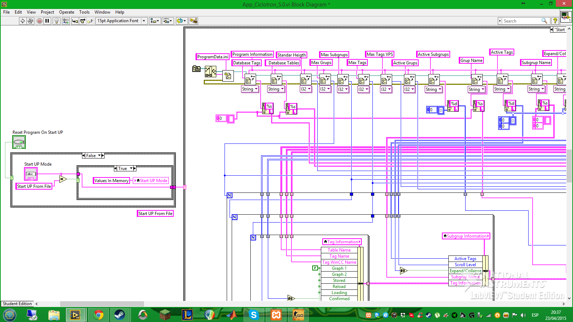Viewport: 573px width, 322px height.
Task: Select Scroll Level cluster element
Action: [465, 265]
